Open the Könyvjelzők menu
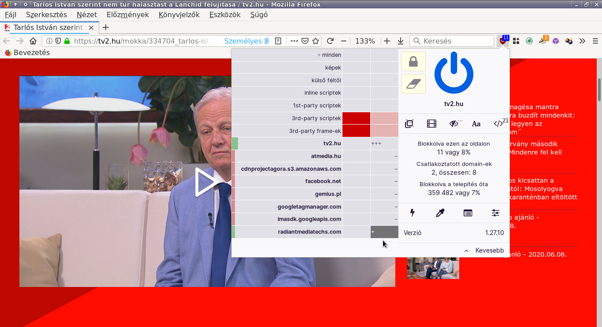 tap(179, 15)
